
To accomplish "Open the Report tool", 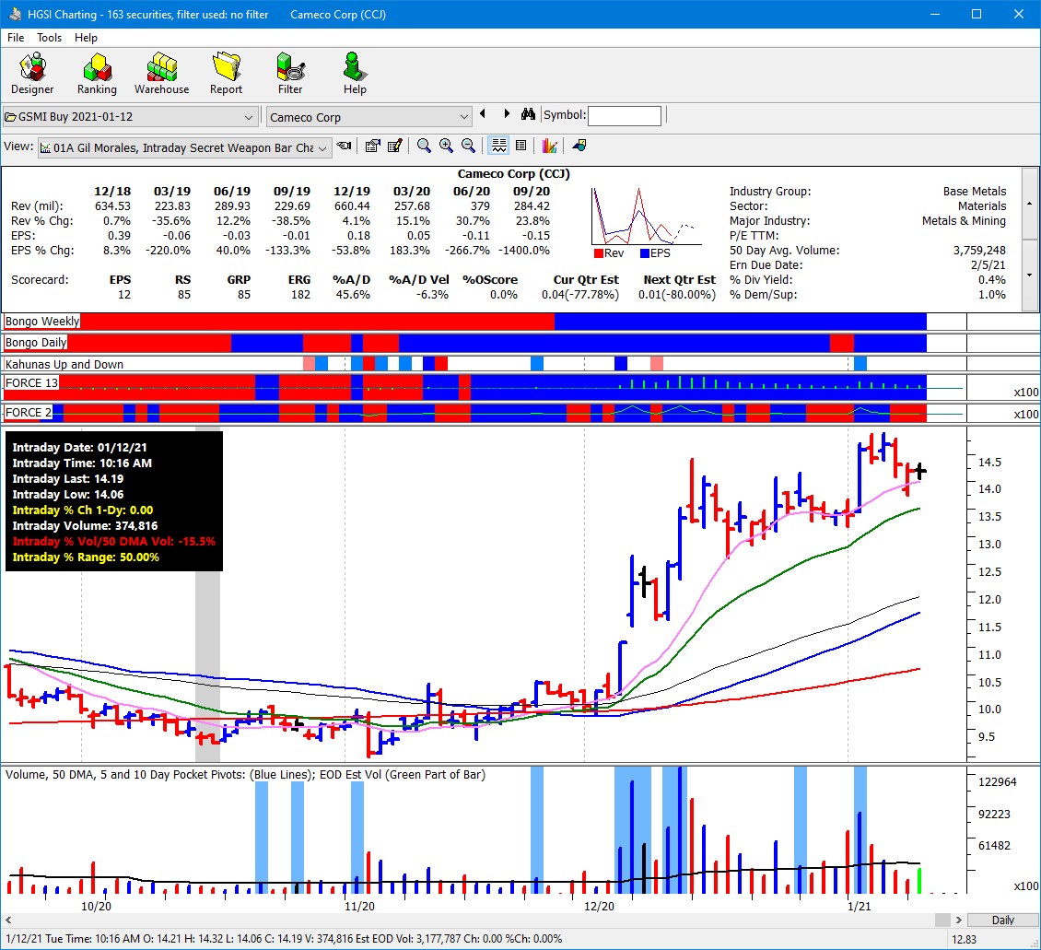I will (x=227, y=74).
